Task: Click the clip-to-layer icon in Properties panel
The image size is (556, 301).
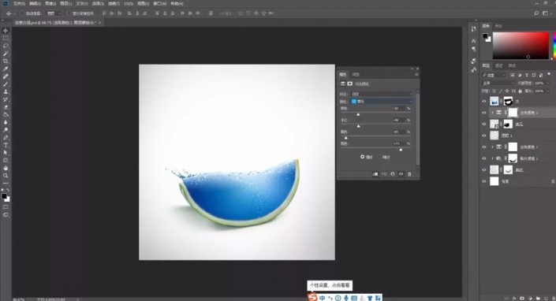Action: [x=375, y=174]
